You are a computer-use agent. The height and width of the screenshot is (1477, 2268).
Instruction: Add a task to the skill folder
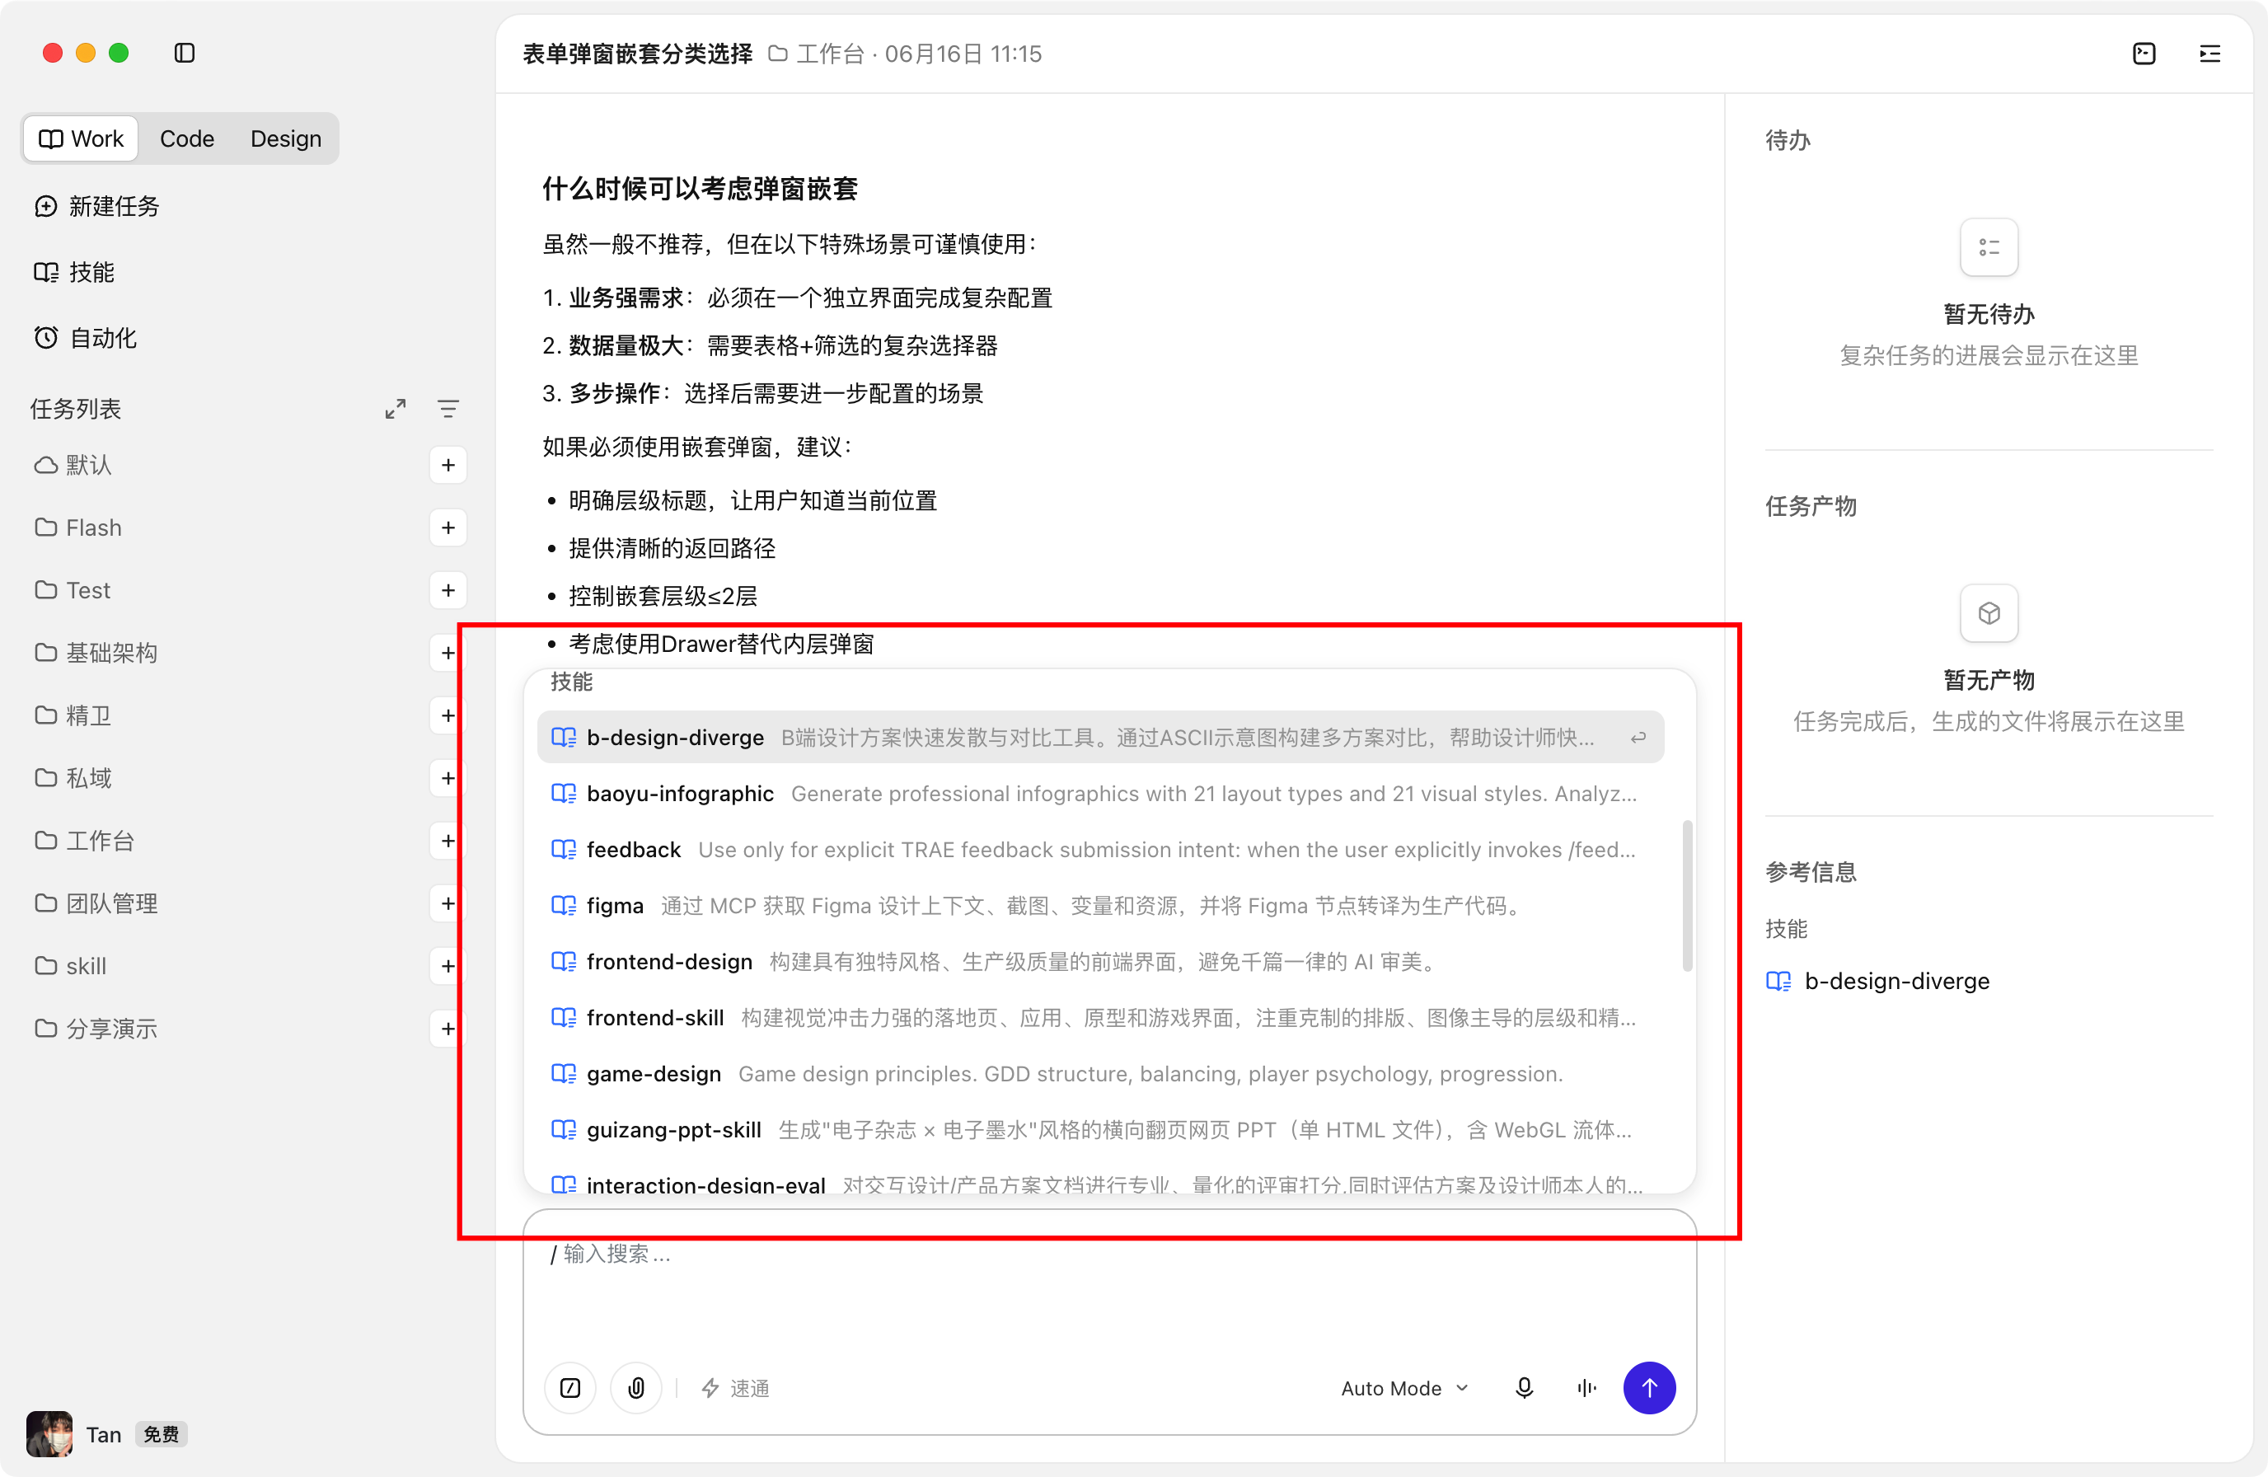click(x=448, y=966)
